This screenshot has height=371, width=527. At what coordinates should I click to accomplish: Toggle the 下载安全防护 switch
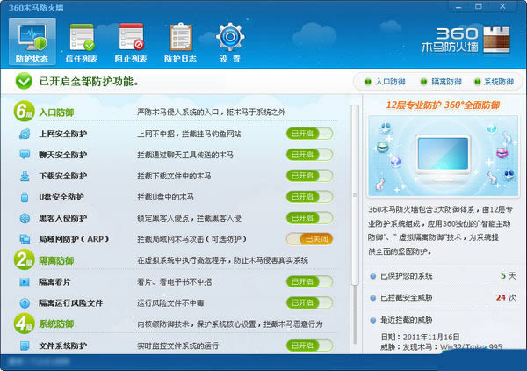point(309,176)
